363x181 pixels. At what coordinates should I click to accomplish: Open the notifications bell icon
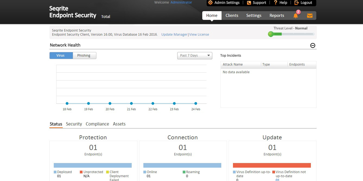click(296, 16)
